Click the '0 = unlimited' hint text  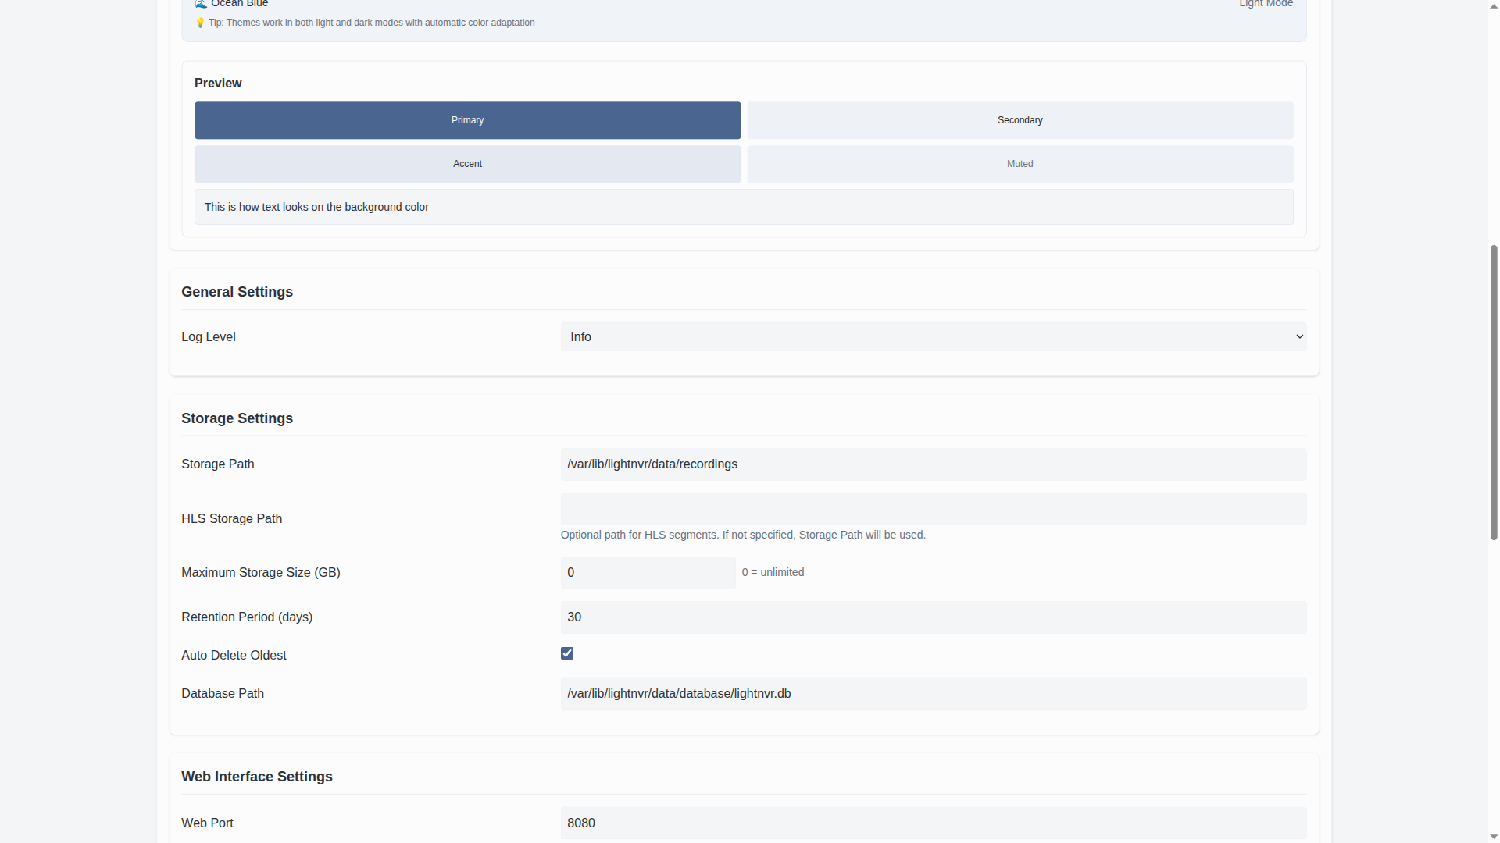click(773, 572)
